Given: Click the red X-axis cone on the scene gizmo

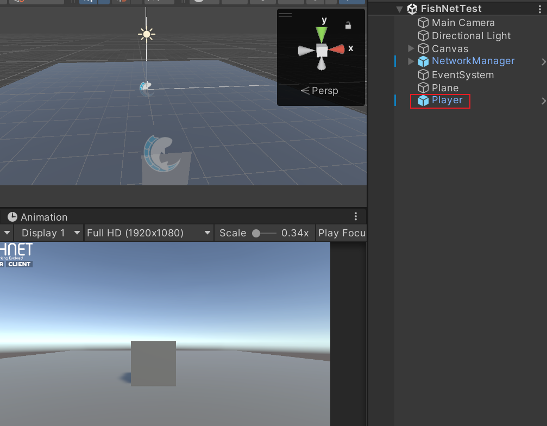Looking at the screenshot, I should tap(337, 49).
